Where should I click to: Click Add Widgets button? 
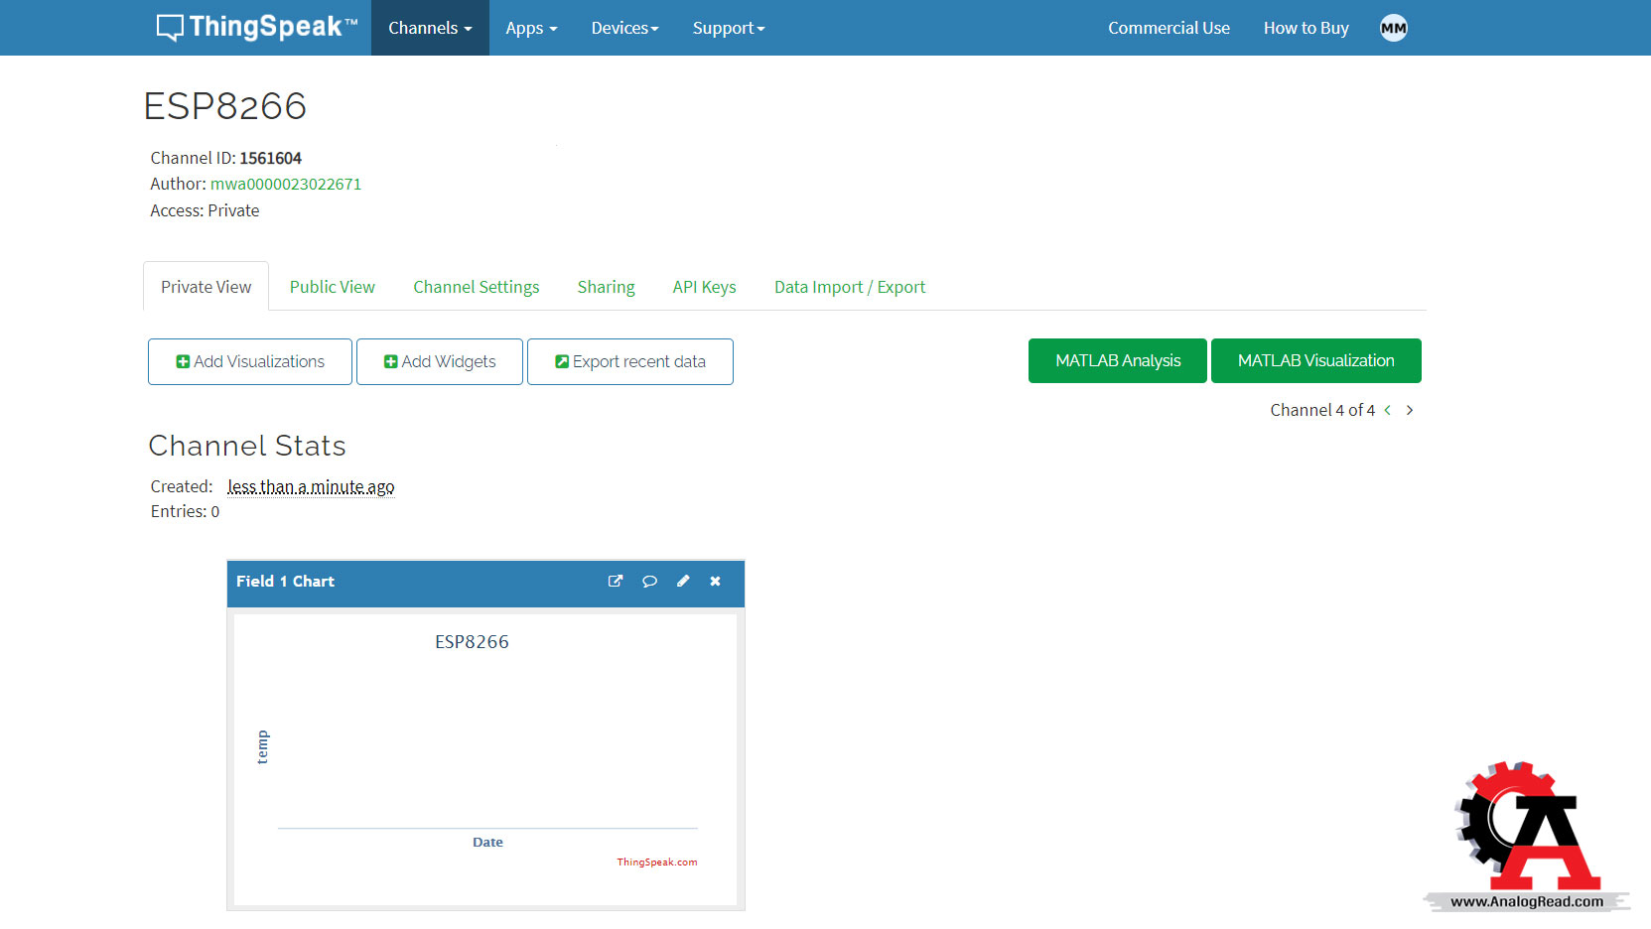click(x=440, y=361)
